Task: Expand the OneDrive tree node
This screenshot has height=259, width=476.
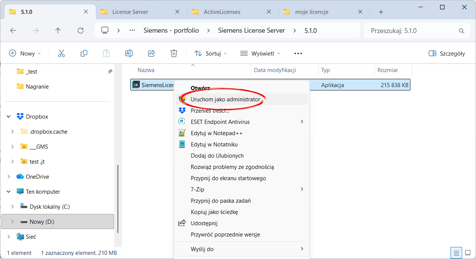Action: (x=9, y=176)
